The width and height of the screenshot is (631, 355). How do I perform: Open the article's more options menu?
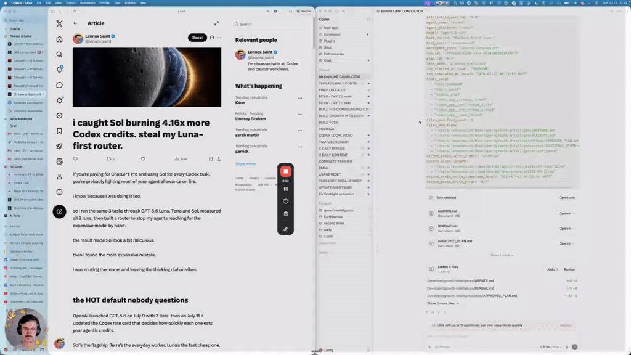click(219, 38)
